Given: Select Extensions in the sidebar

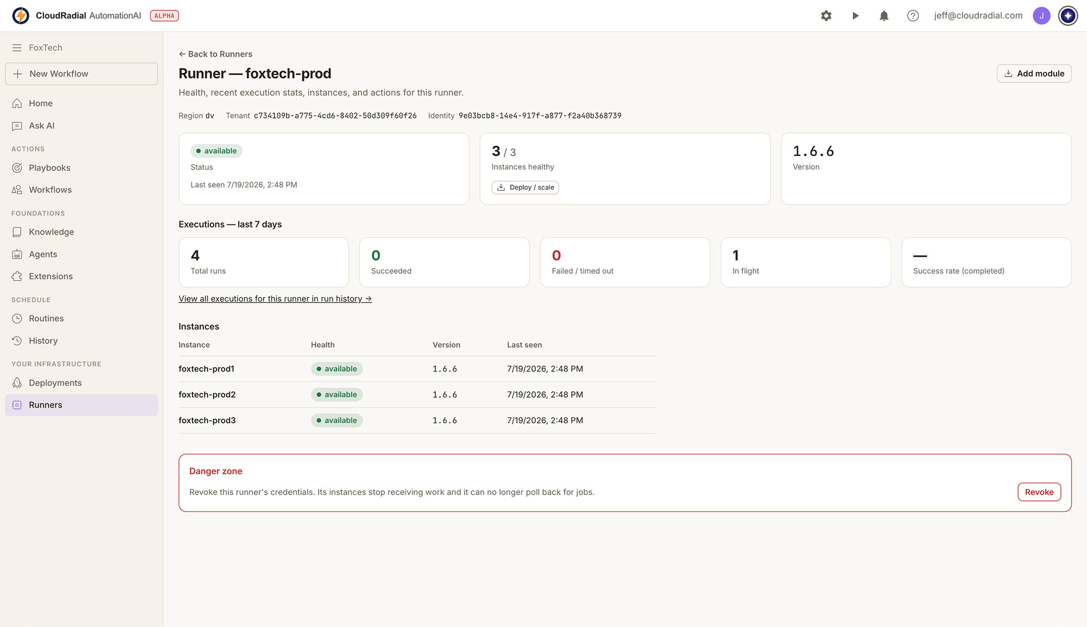Looking at the screenshot, I should tap(82, 276).
